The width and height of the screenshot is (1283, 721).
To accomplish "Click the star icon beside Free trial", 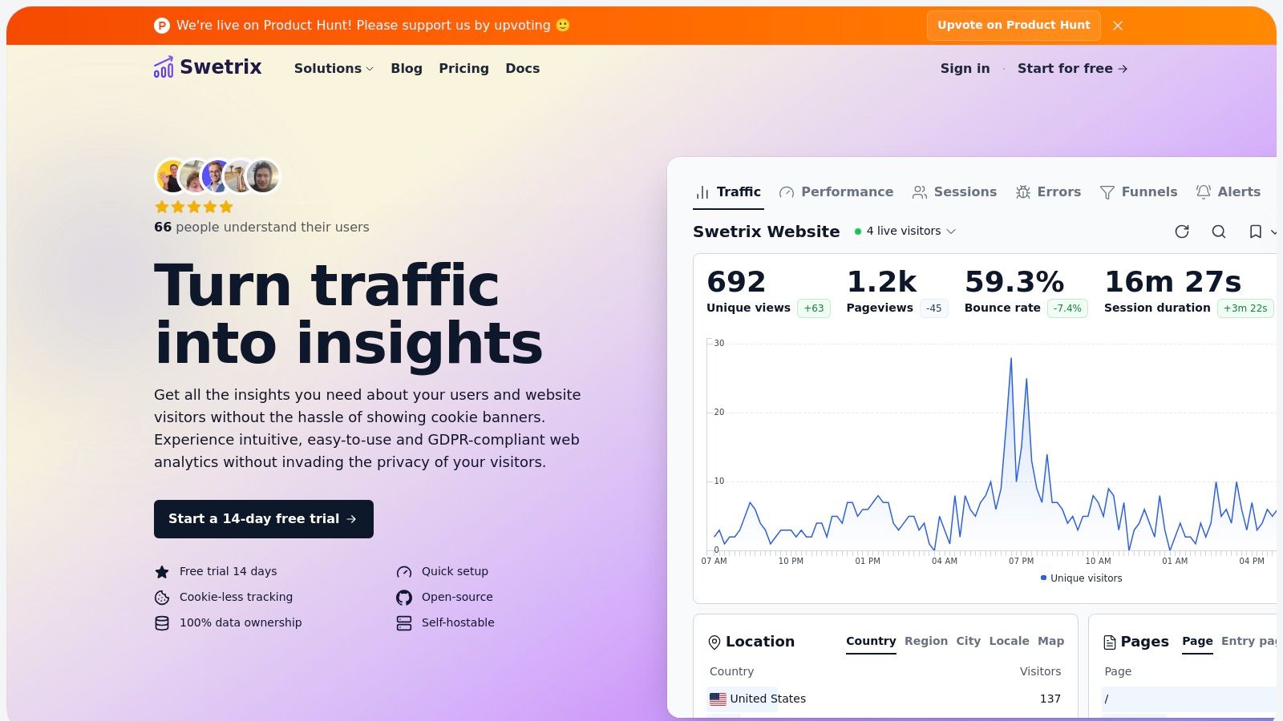I will (x=162, y=572).
